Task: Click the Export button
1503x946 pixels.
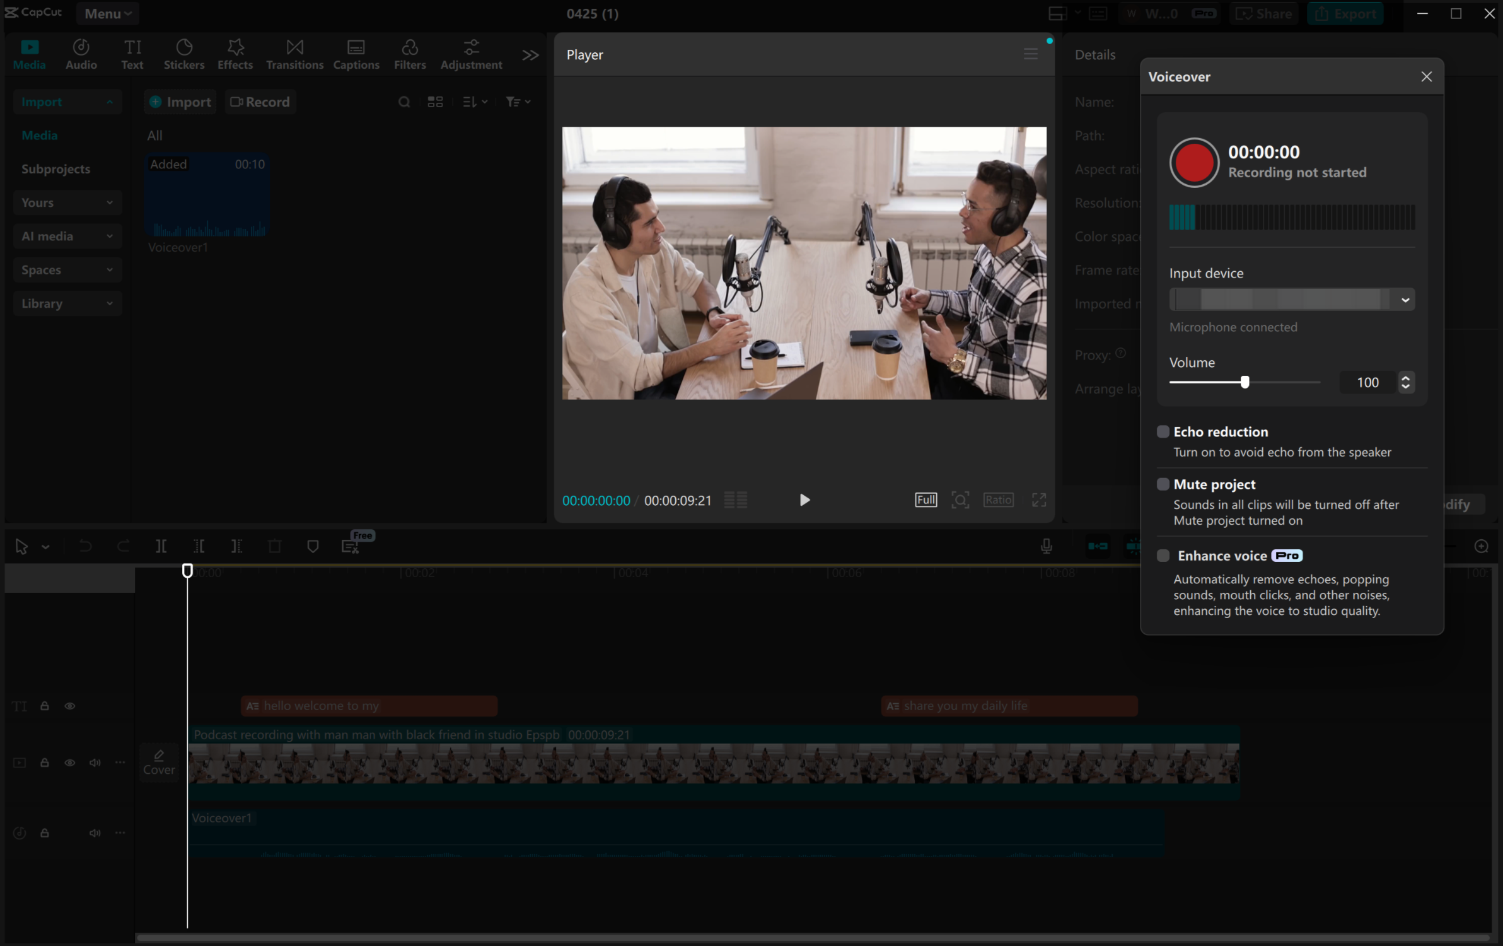Action: pos(1345,13)
